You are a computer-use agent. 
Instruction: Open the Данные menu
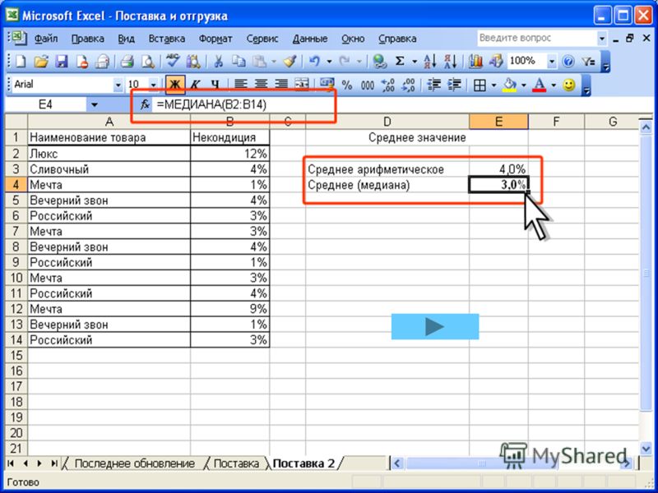(310, 39)
